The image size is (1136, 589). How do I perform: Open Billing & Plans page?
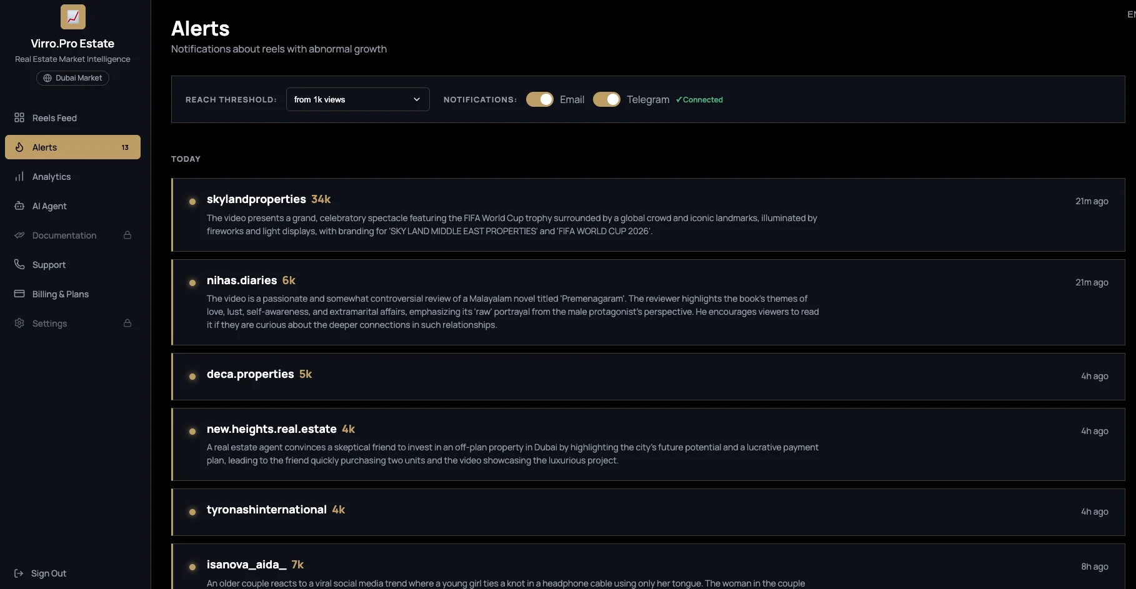click(72, 294)
